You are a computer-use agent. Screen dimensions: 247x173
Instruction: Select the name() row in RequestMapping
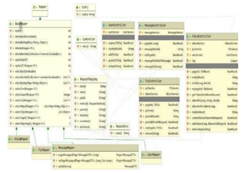[90, 86]
